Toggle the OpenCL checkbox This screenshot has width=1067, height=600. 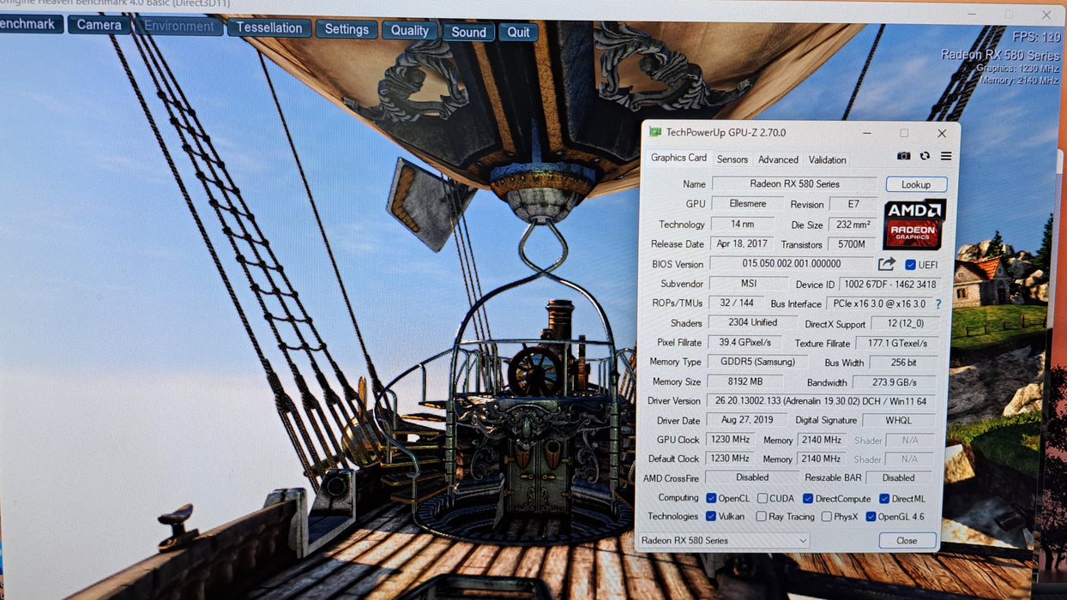(x=711, y=498)
